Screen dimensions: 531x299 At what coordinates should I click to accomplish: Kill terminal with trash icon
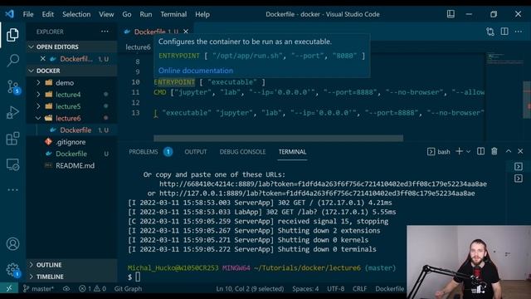coord(494,151)
